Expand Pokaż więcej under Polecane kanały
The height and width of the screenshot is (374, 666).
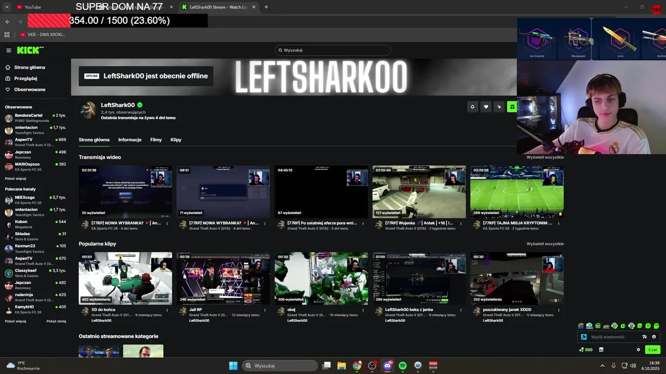point(16,322)
